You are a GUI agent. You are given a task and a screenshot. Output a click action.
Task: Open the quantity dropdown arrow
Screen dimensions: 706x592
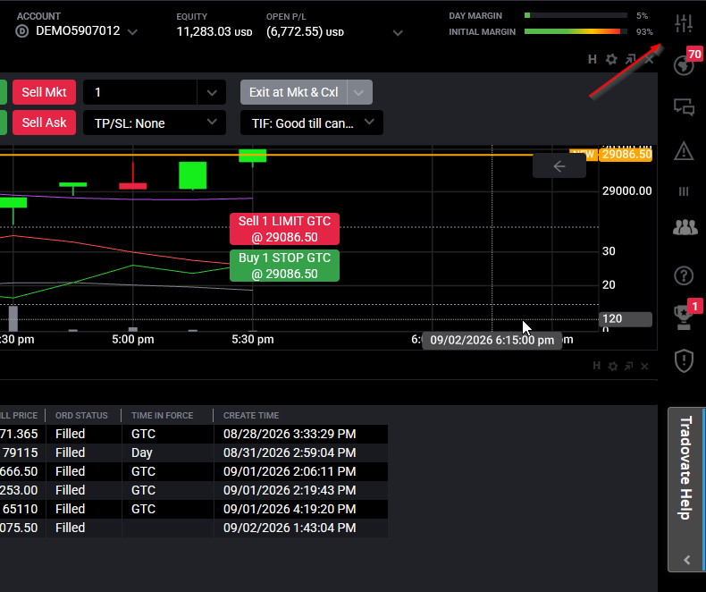212,93
